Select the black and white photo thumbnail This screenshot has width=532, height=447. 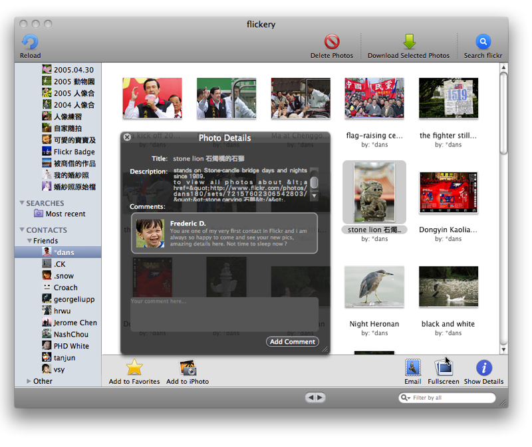[448, 287]
